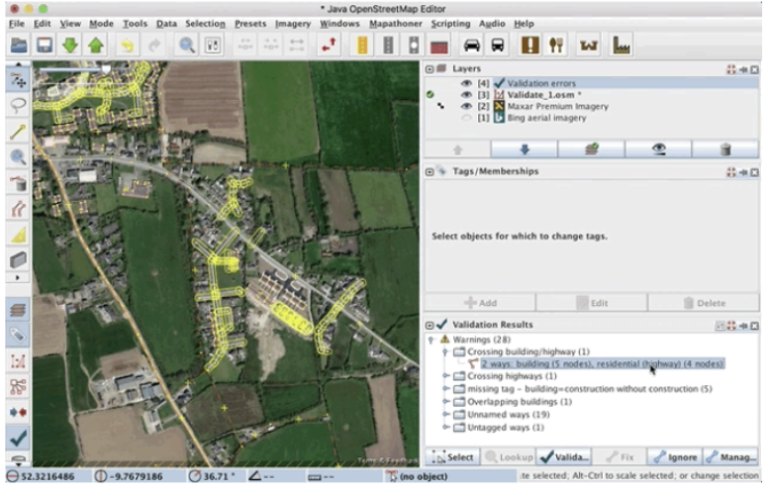Select the building/residential highway warning row
This screenshot has width=766, height=497.
pyautogui.click(x=602, y=364)
